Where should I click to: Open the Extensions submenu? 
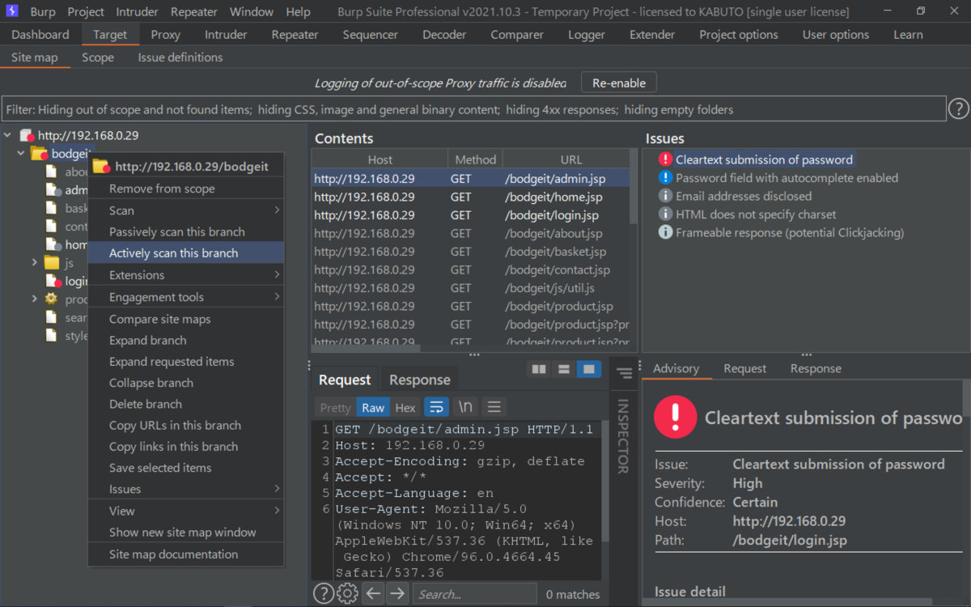pos(186,275)
